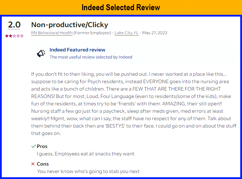
Task: Click the star rating row under 2.0
Action: [x=15, y=36]
